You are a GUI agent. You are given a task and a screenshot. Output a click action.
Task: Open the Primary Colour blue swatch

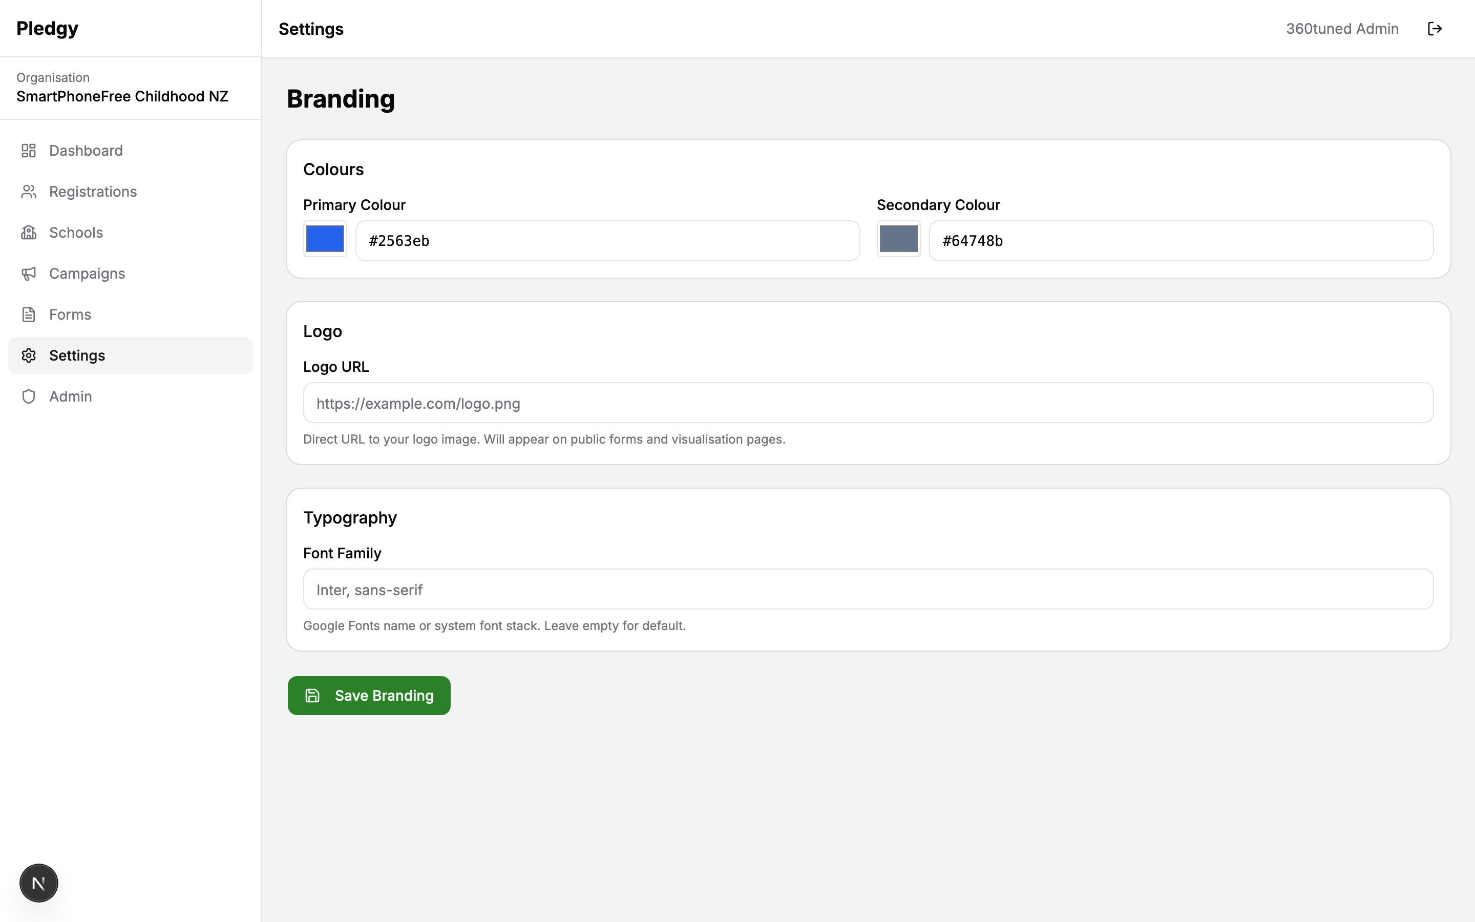325,238
